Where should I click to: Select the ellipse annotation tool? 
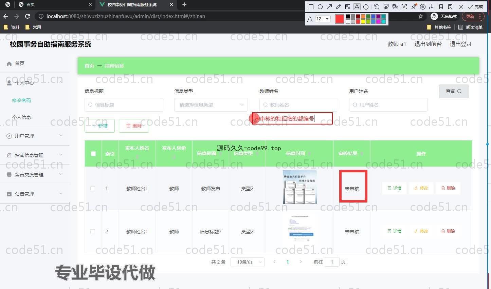coord(320,6)
